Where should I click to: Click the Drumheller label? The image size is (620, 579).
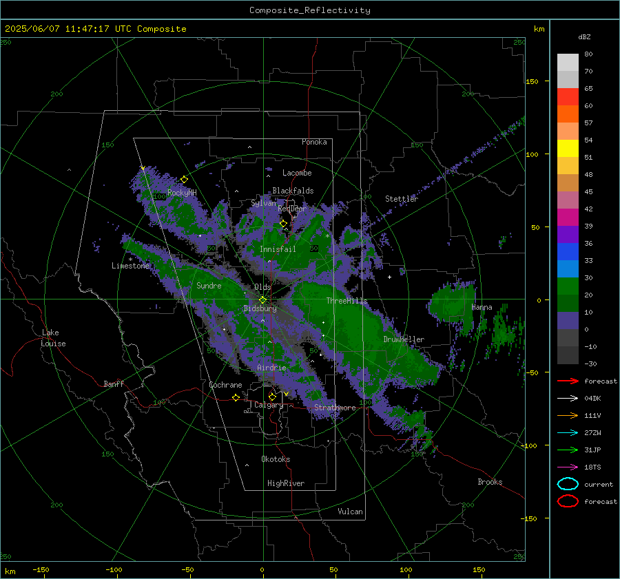click(404, 339)
